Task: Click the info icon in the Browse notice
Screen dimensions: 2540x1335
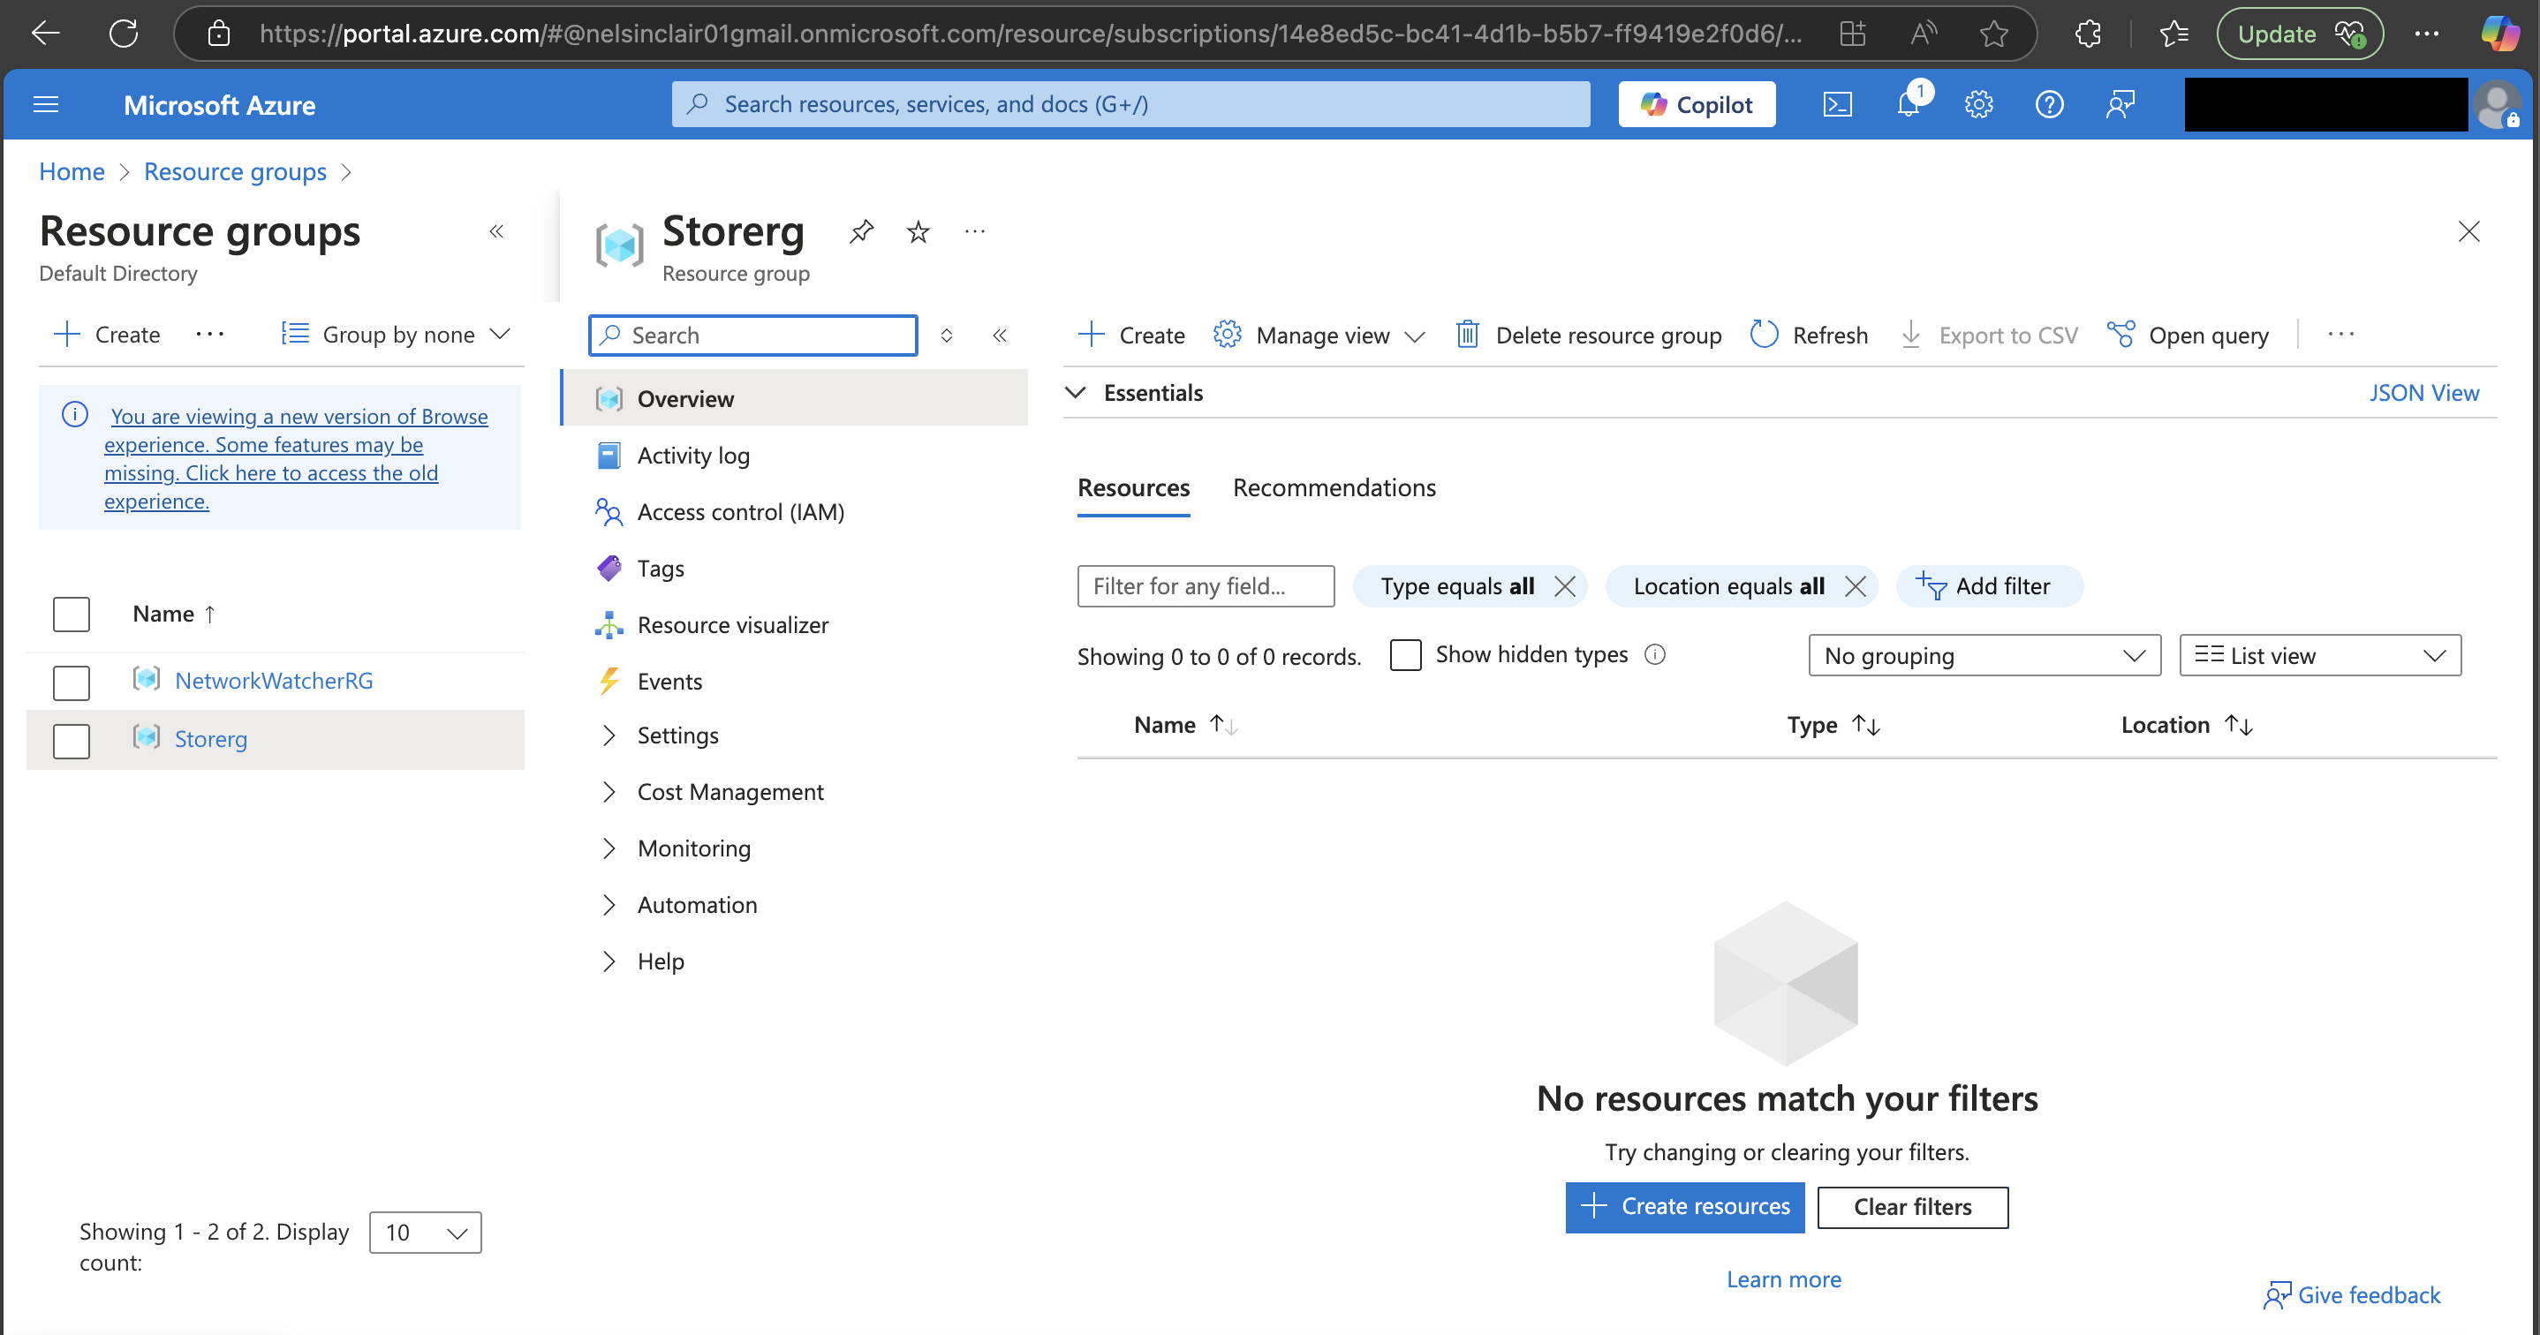Action: click(x=75, y=414)
